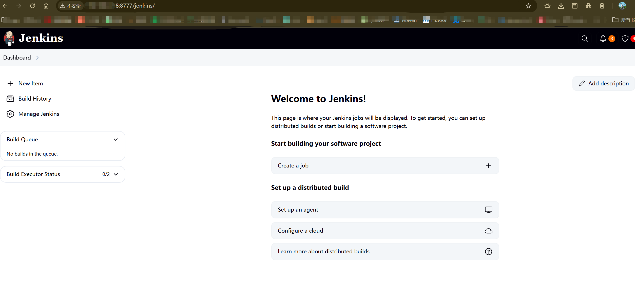Screen dimensions: 635x282
Task: Click the browser home icon
Action: click(x=46, y=6)
